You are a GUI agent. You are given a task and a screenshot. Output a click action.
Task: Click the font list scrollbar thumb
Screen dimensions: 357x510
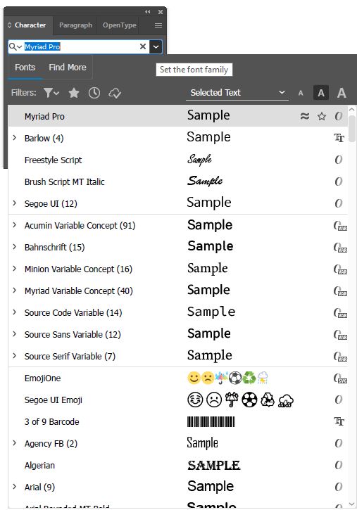click(352, 128)
